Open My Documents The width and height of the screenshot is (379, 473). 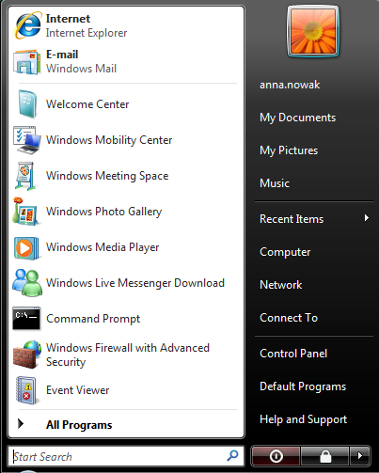click(297, 118)
